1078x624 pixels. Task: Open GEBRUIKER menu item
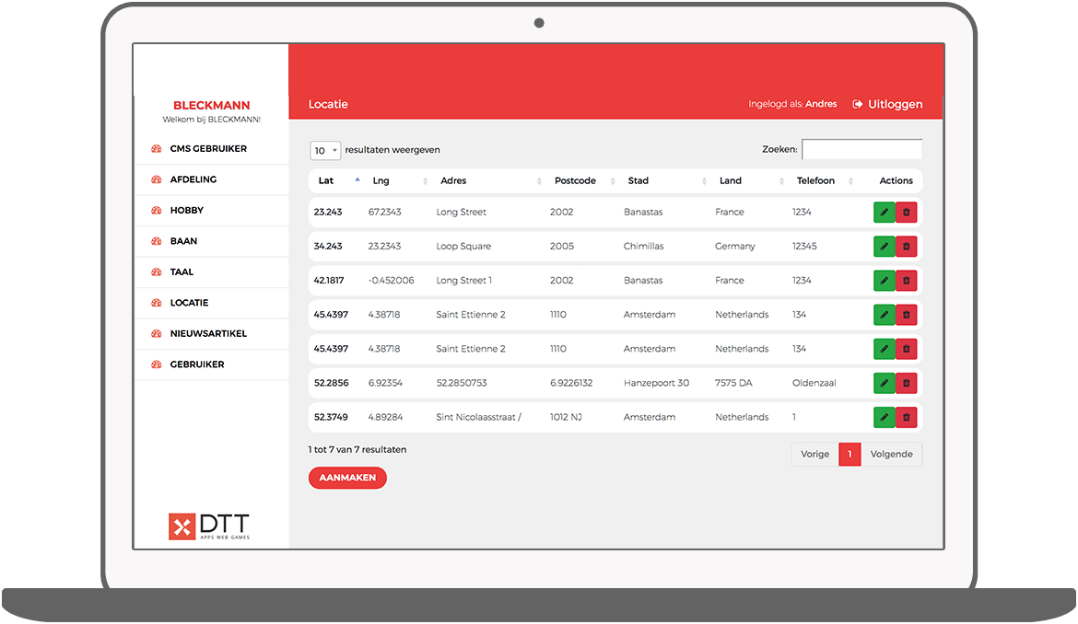click(x=197, y=364)
